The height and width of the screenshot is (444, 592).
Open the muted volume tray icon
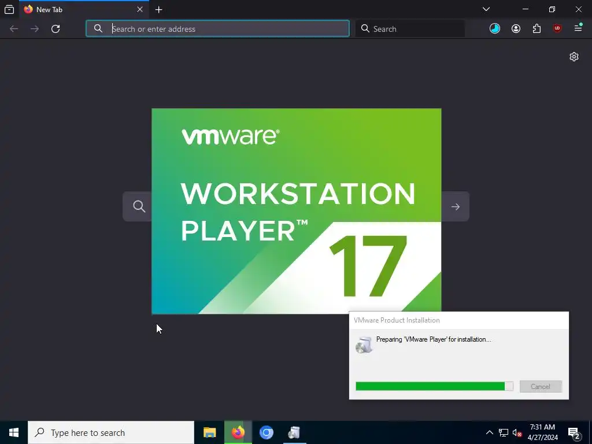point(517,432)
